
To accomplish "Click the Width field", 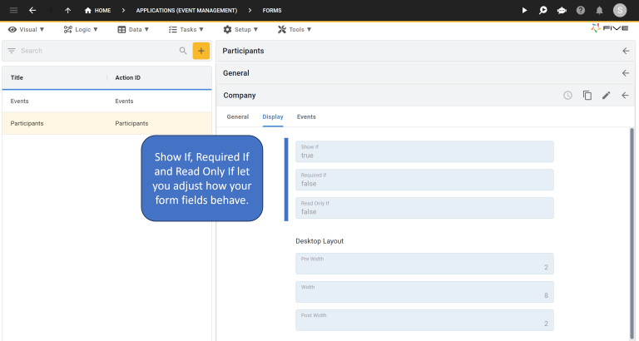I will 424,292.
